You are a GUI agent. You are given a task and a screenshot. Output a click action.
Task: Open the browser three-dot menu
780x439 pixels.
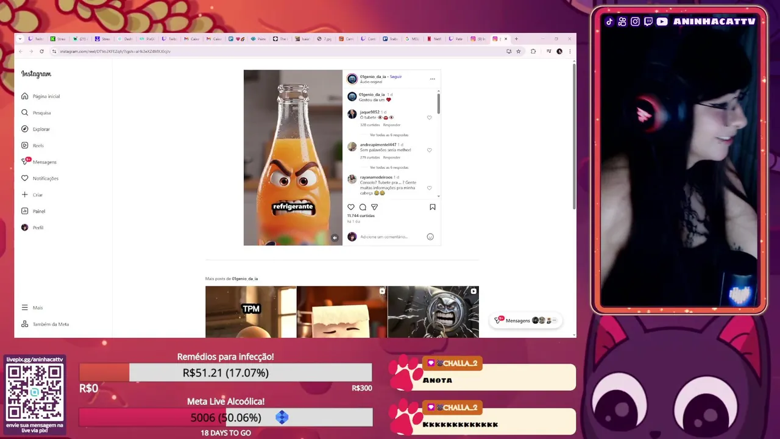570,51
